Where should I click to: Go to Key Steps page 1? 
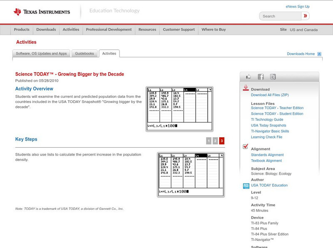[209, 141]
